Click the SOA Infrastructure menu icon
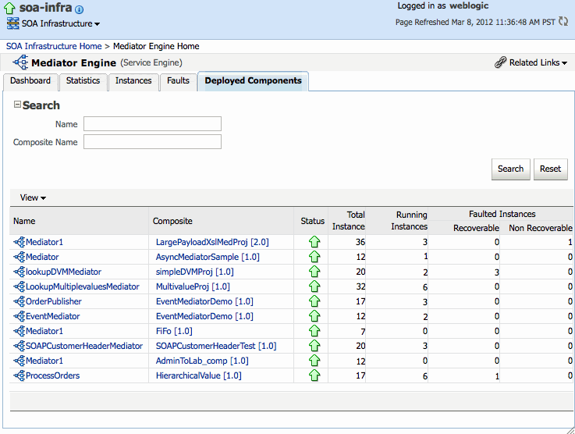This screenshot has width=575, height=434. pos(12,23)
